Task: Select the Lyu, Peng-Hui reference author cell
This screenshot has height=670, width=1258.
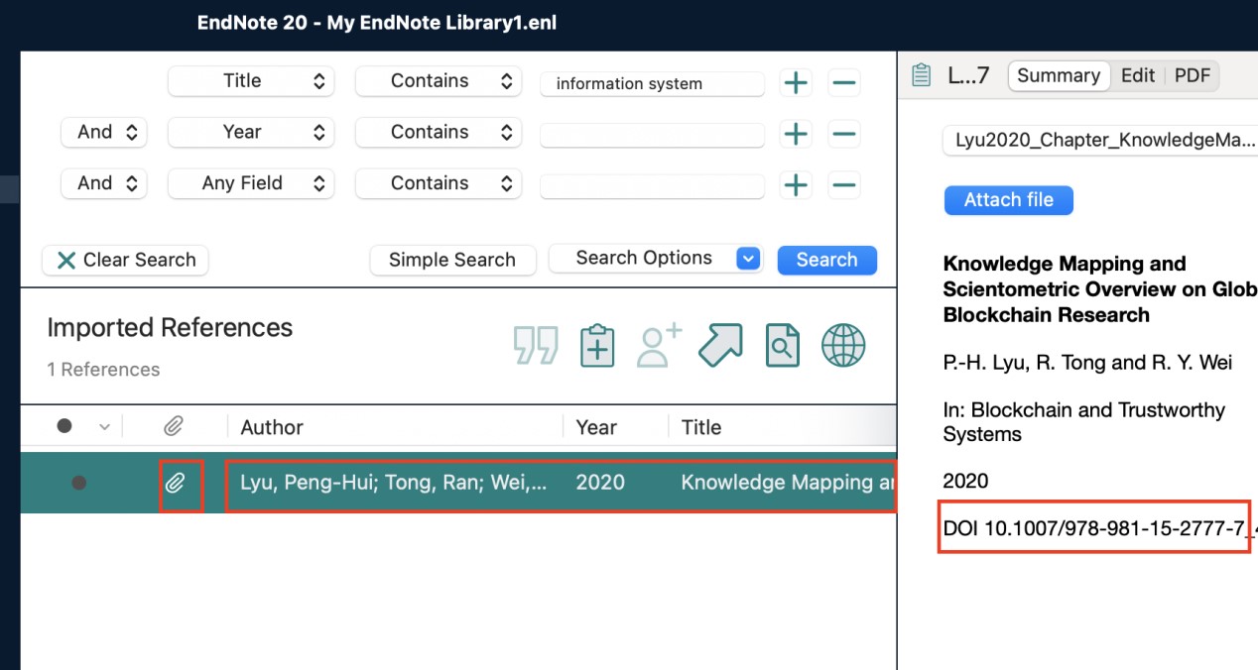Action: pyautogui.click(x=393, y=483)
